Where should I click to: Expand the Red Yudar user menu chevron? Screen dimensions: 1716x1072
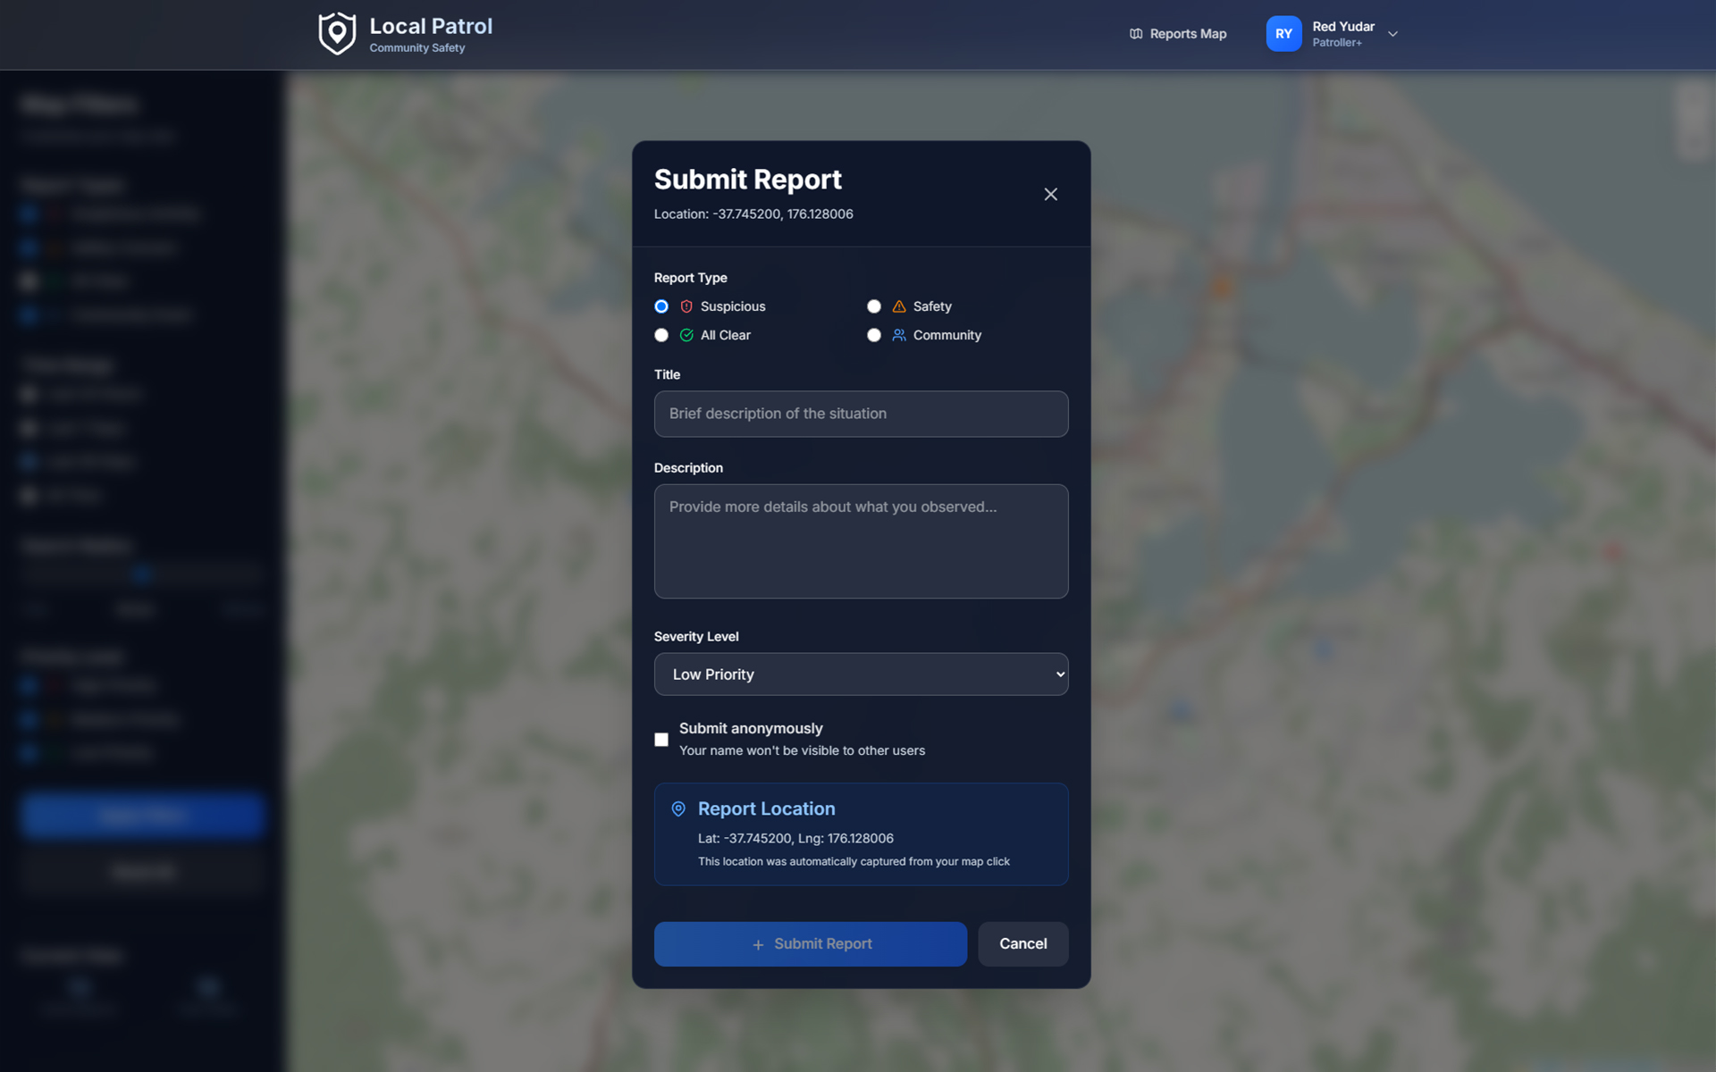pyautogui.click(x=1392, y=34)
